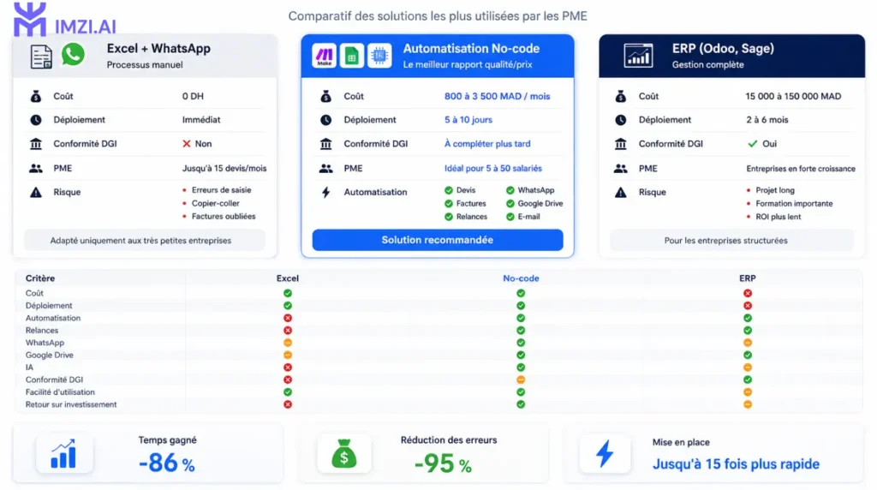Click the bar chart icon in ERP header
Screen dimensions: 877x490
638,56
